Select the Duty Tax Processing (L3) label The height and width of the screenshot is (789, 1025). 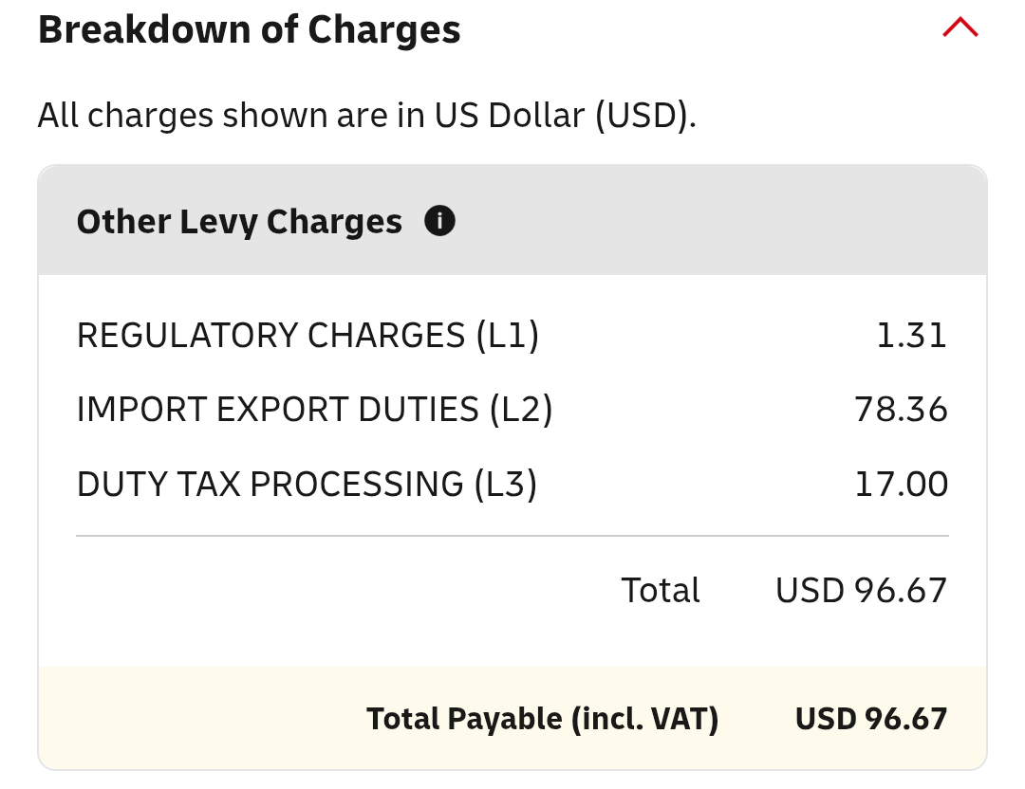tap(307, 484)
